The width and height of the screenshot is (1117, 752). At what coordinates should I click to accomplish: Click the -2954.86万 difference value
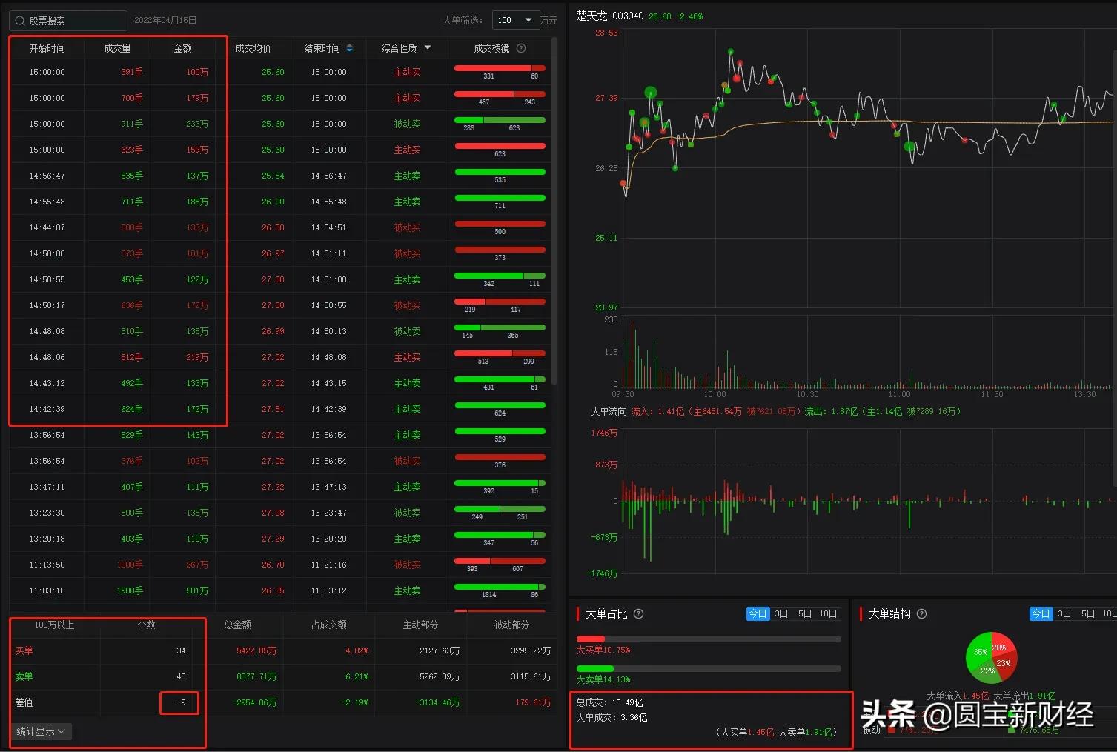[254, 702]
